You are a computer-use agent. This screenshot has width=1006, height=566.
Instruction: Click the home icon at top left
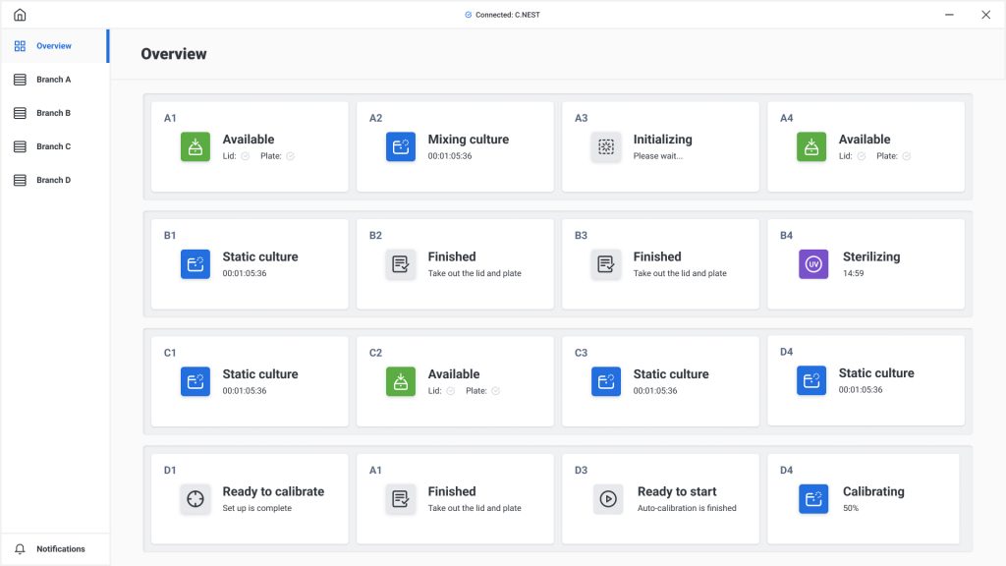coord(20,14)
